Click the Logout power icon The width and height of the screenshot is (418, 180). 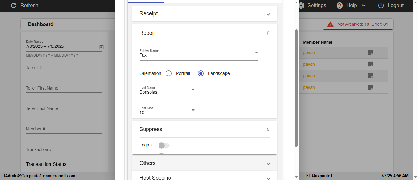[381, 6]
